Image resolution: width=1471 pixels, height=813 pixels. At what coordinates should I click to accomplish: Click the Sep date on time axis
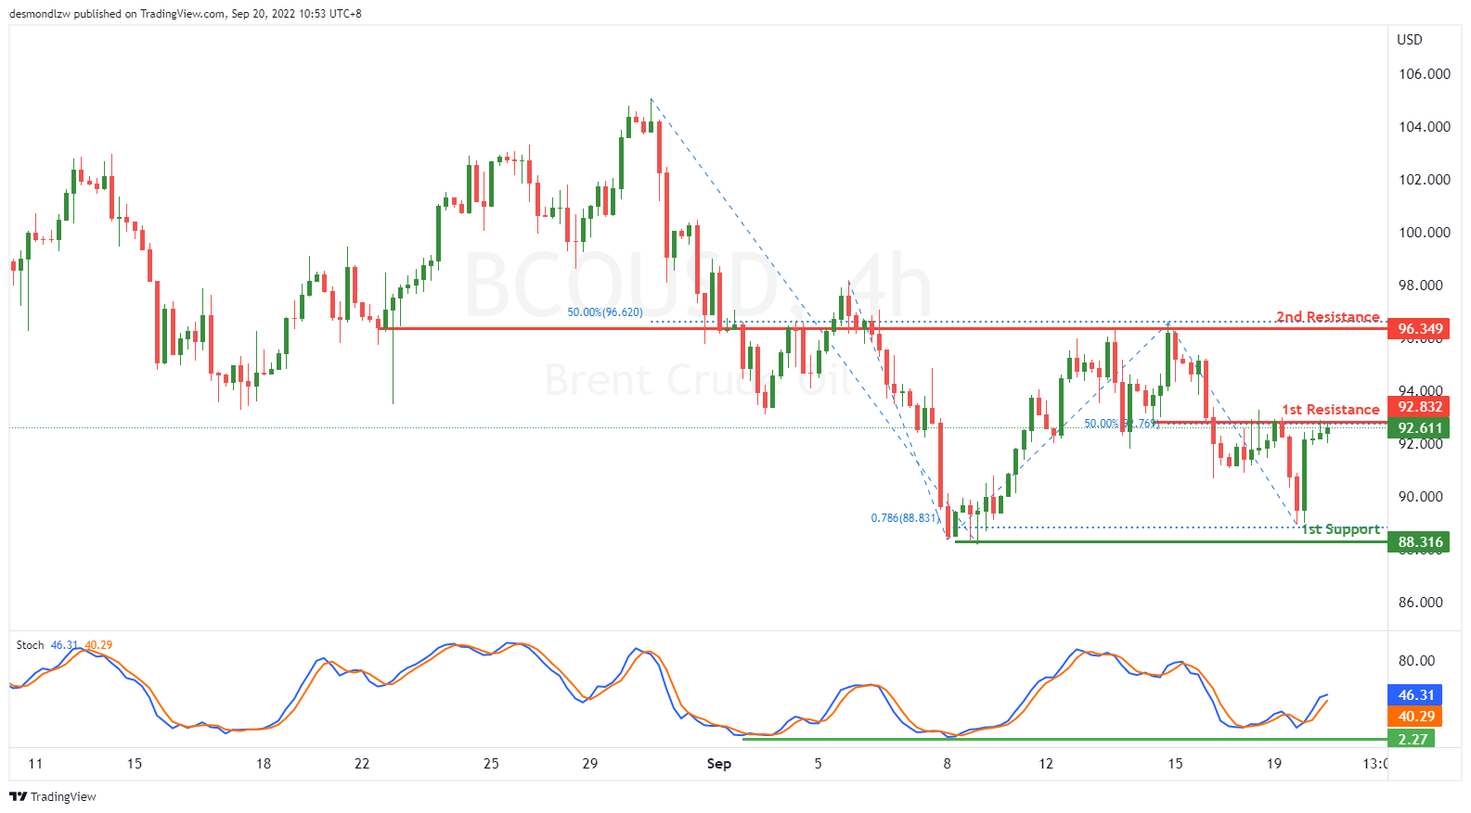pos(719,764)
